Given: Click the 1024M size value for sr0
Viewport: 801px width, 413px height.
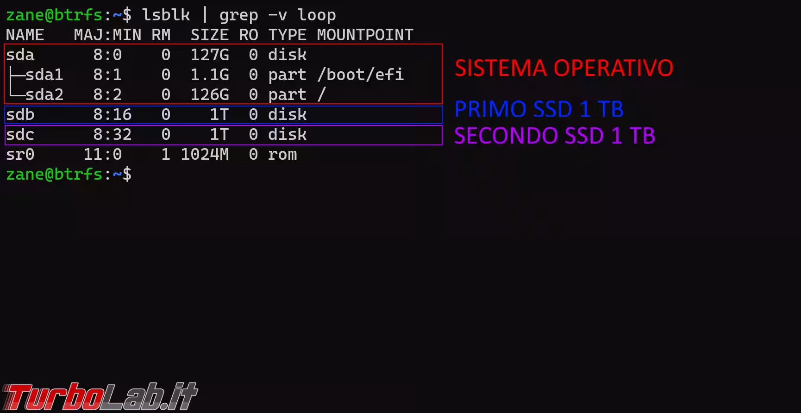Looking at the screenshot, I should tap(205, 155).
